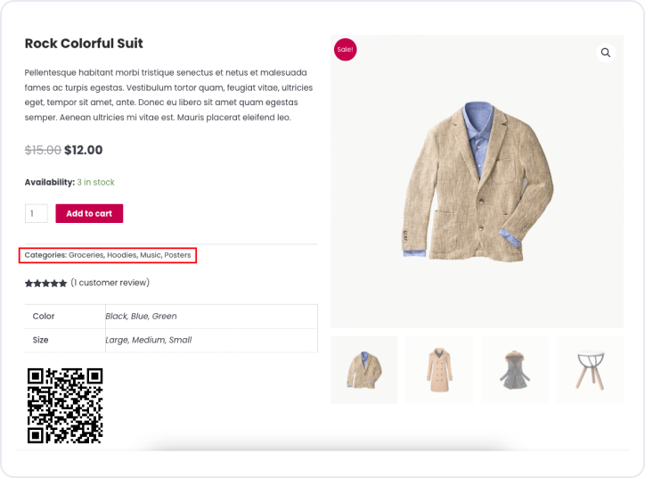Image resolution: width=645 pixels, height=478 pixels.
Task: Click the Sale! badge
Action: [345, 50]
